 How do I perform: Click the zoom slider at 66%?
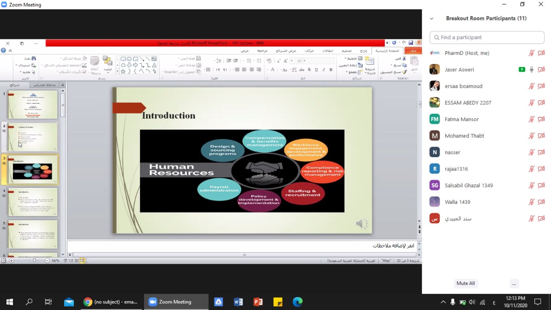pos(34,261)
